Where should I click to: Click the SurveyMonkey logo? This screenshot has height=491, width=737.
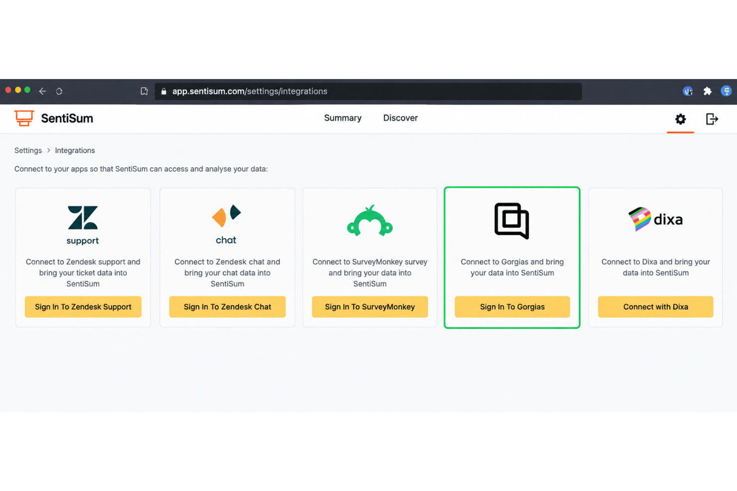[370, 220]
